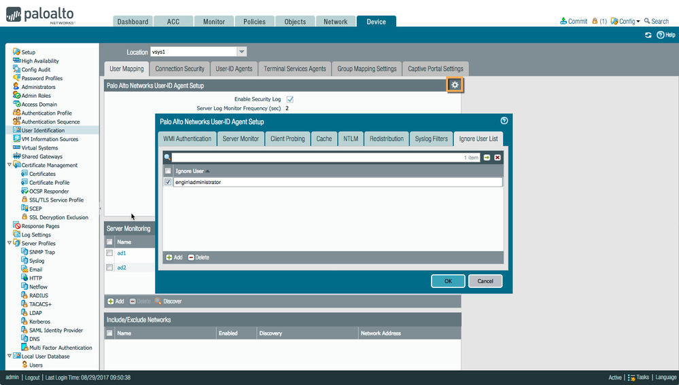Open the Syslog Filters tab in dialog
Viewport: 679px width, 385px height.
pyautogui.click(x=431, y=139)
